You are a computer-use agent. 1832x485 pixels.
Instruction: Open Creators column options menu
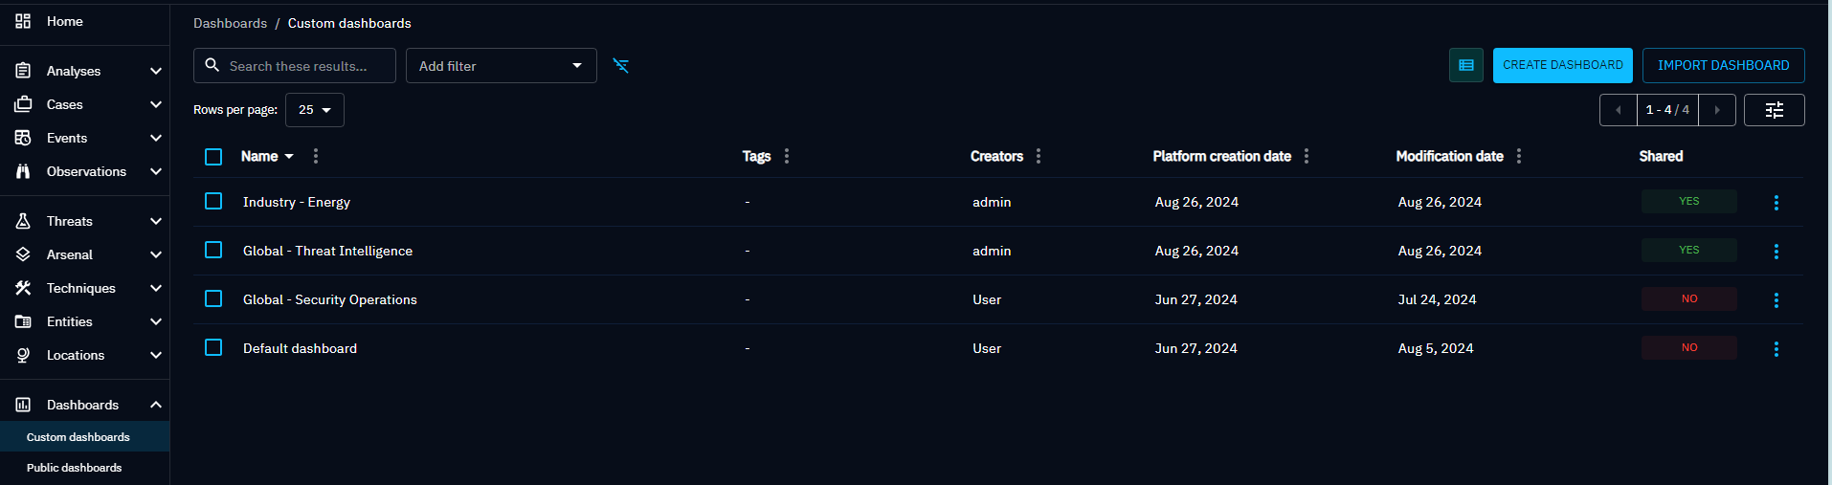tap(1039, 156)
